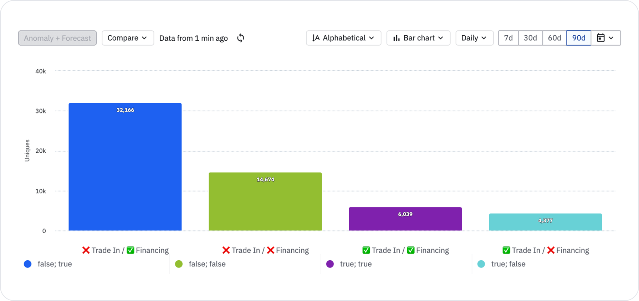Toggle the 'true; true' legend series
The image size is (639, 301).
click(x=356, y=264)
